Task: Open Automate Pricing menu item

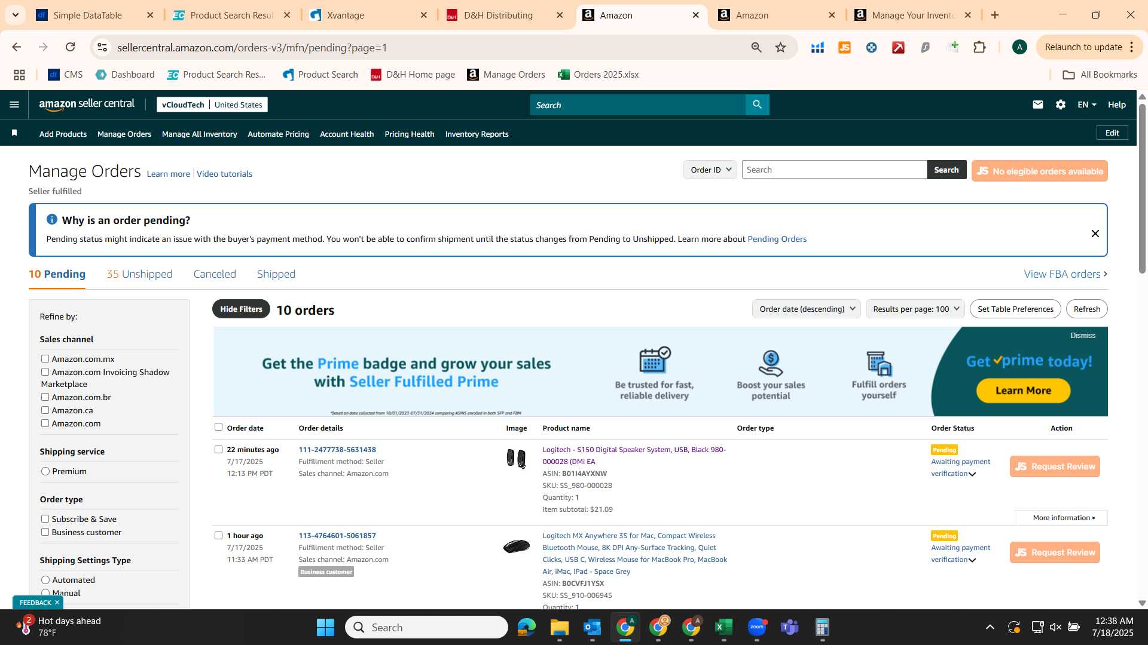Action: point(278,134)
